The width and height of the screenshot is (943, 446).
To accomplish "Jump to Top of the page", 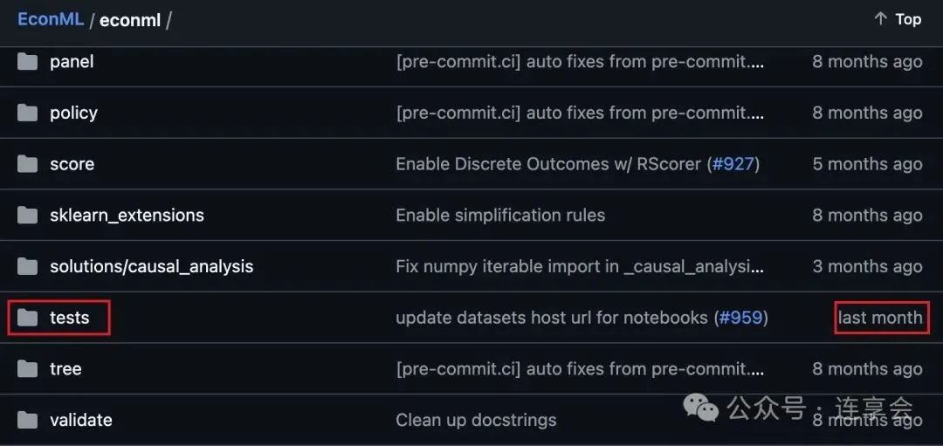I will pos(898,19).
